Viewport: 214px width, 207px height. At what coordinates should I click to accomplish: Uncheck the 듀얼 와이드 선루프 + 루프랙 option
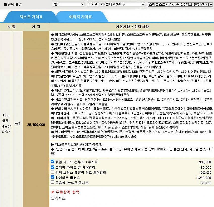coord(53,162)
